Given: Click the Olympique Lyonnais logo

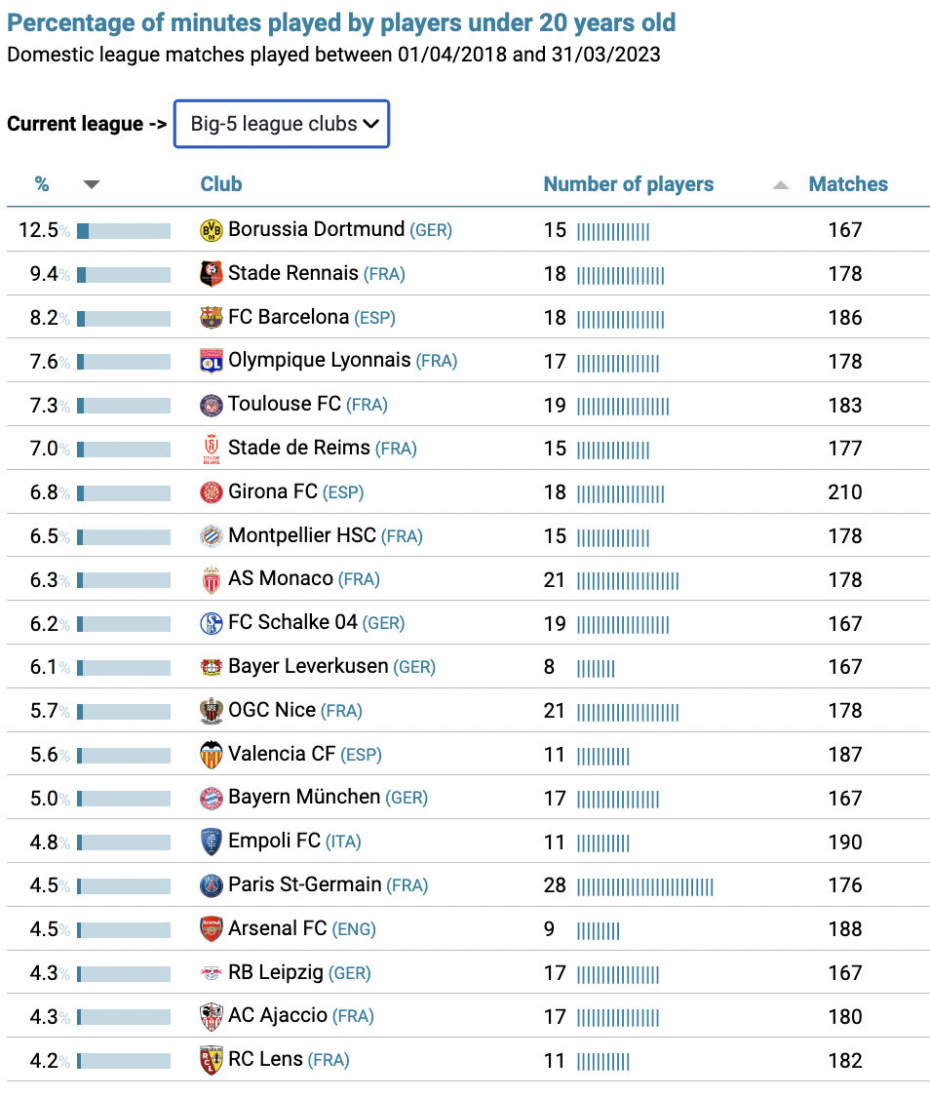Looking at the screenshot, I should point(211,362).
